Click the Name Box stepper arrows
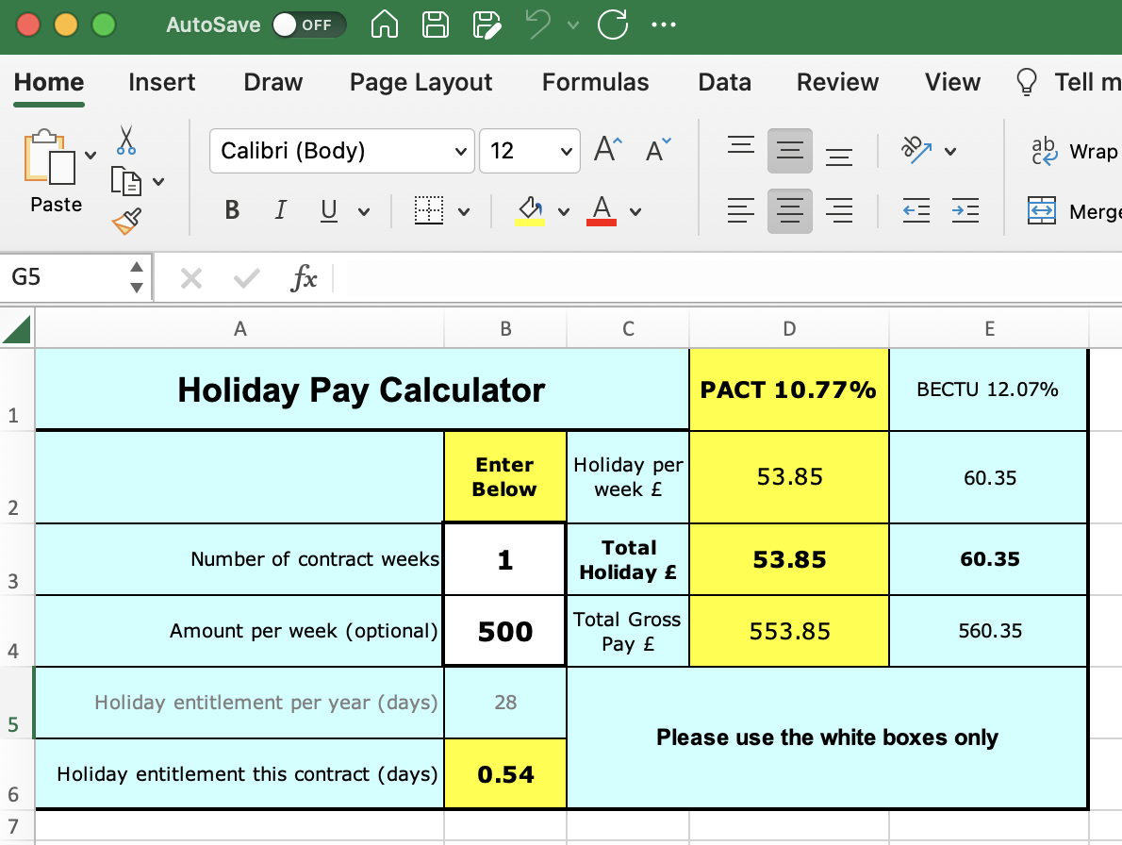This screenshot has height=845, width=1122. click(137, 277)
